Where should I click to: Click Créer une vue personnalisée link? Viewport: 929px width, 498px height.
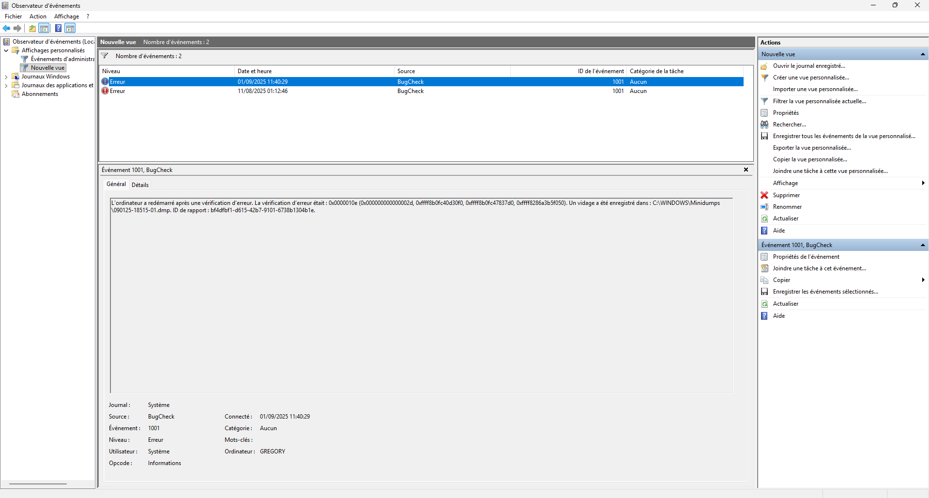tap(811, 78)
